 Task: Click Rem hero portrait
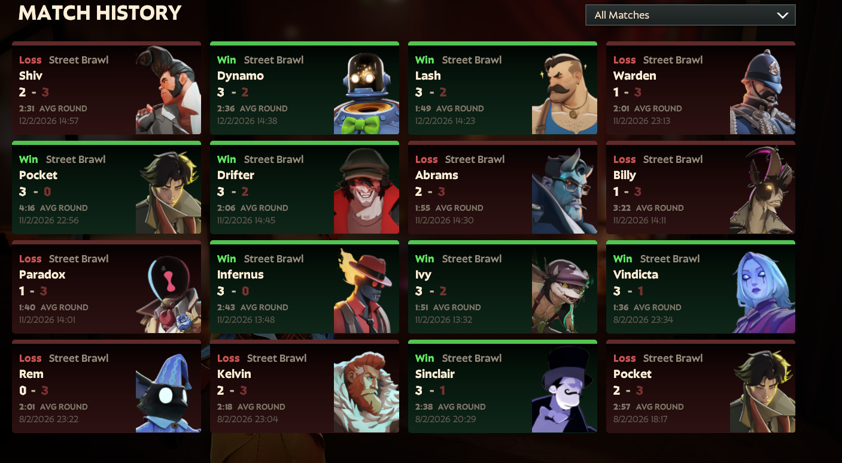[168, 388]
